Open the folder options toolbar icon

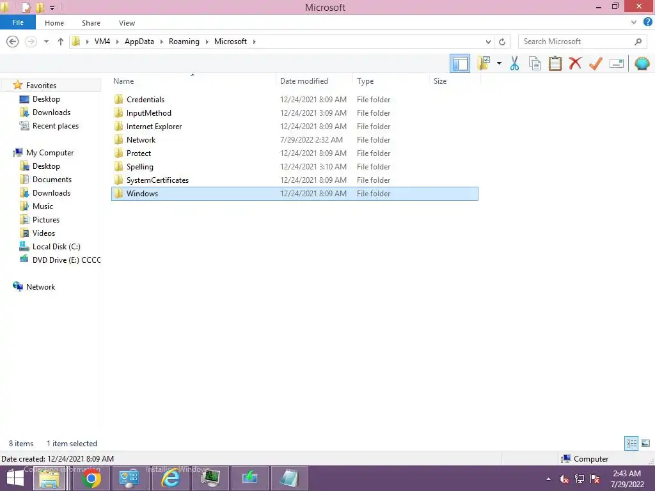[484, 63]
